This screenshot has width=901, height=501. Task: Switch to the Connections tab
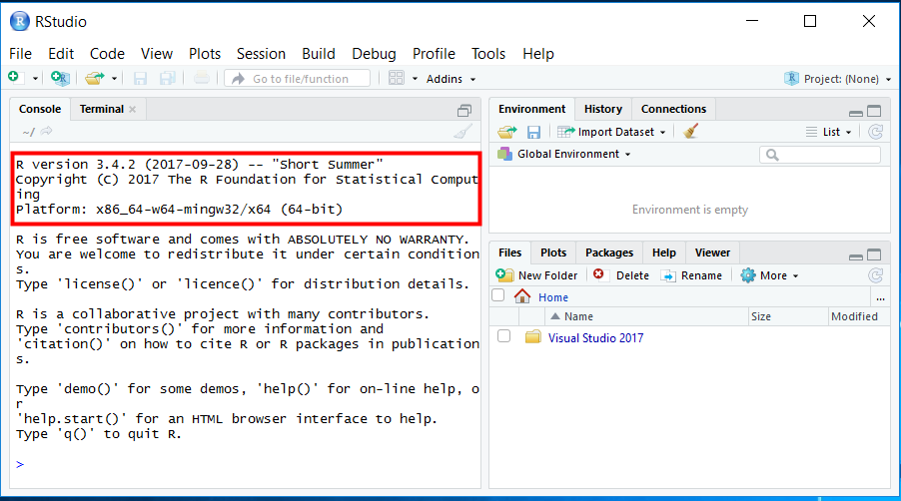pos(673,109)
